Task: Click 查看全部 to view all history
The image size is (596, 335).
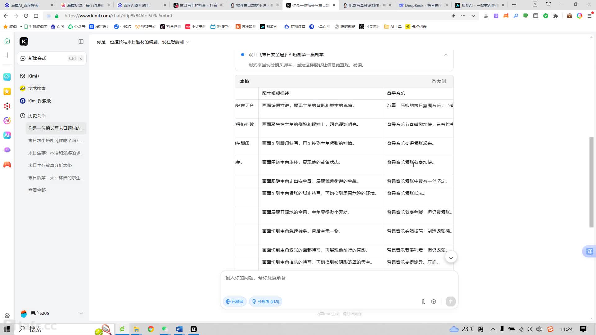Action: pos(37,190)
